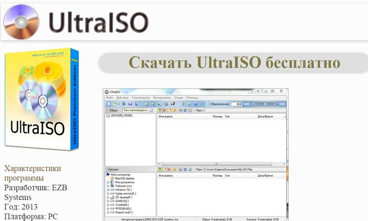Click the Общий размер 0KB field

pos(237,104)
